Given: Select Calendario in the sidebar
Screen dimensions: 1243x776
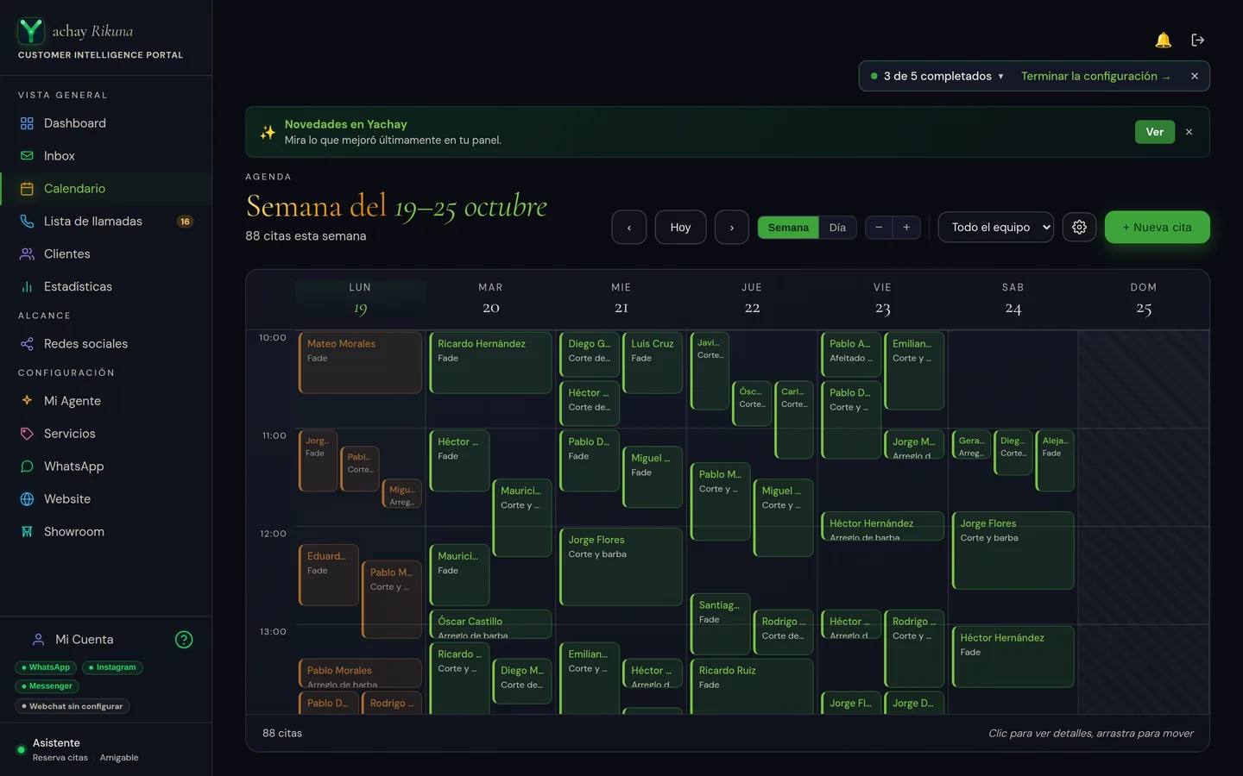Looking at the screenshot, I should click(x=106, y=189).
